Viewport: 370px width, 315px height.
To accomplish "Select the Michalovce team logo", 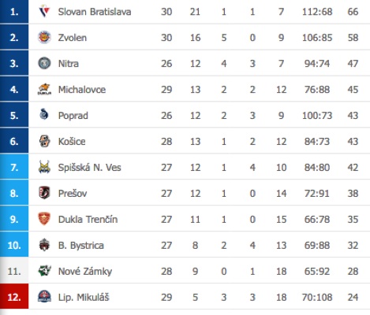I will point(44,89).
